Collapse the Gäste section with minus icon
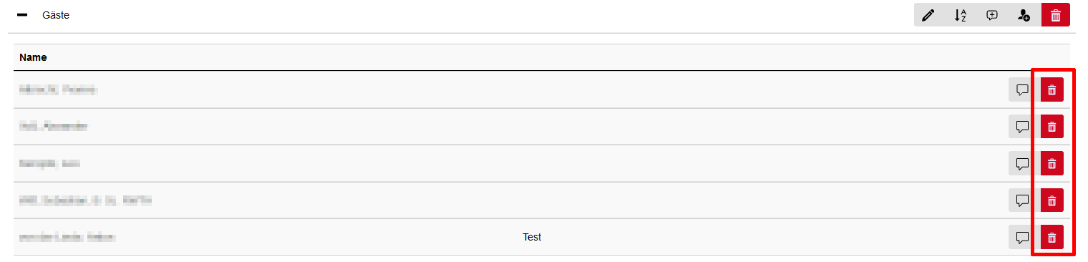The width and height of the screenshot is (1088, 262). [x=22, y=15]
